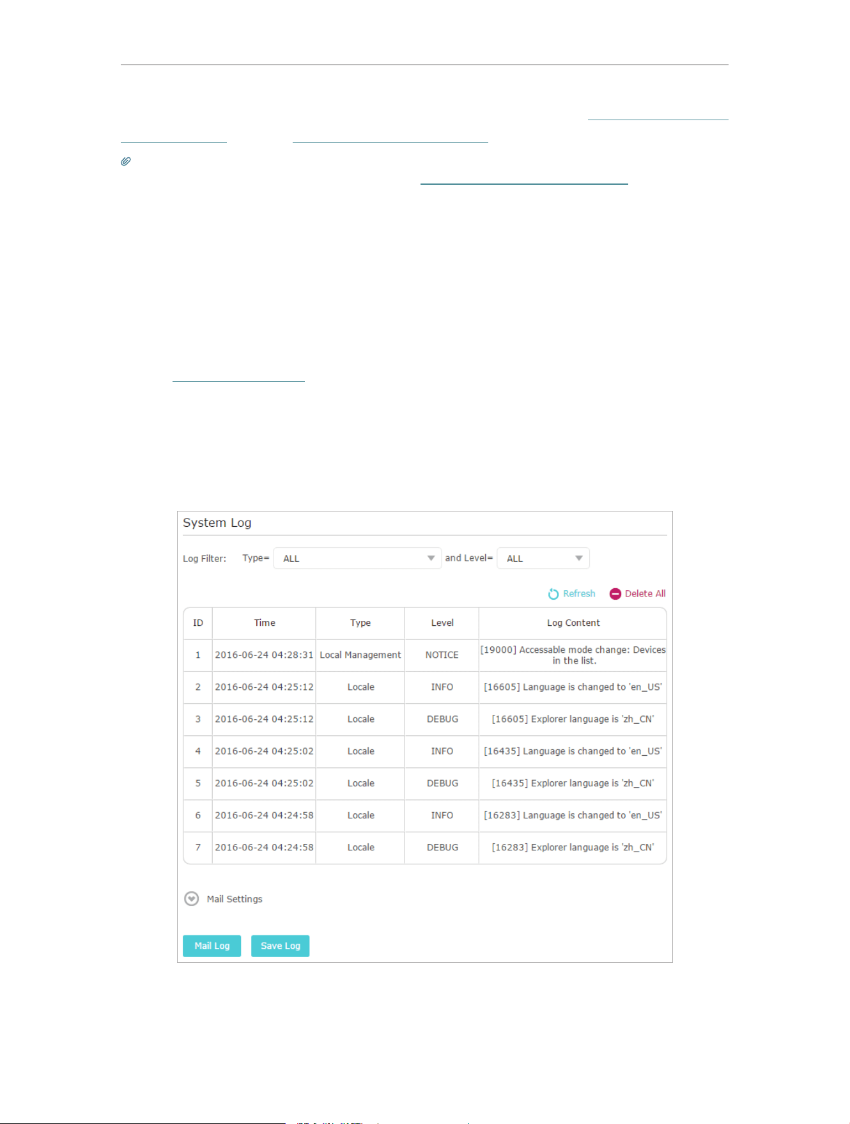Screen dimensions: 850x1124
Task: Click the DEBUG level cell in row 3
Action: 442,719
